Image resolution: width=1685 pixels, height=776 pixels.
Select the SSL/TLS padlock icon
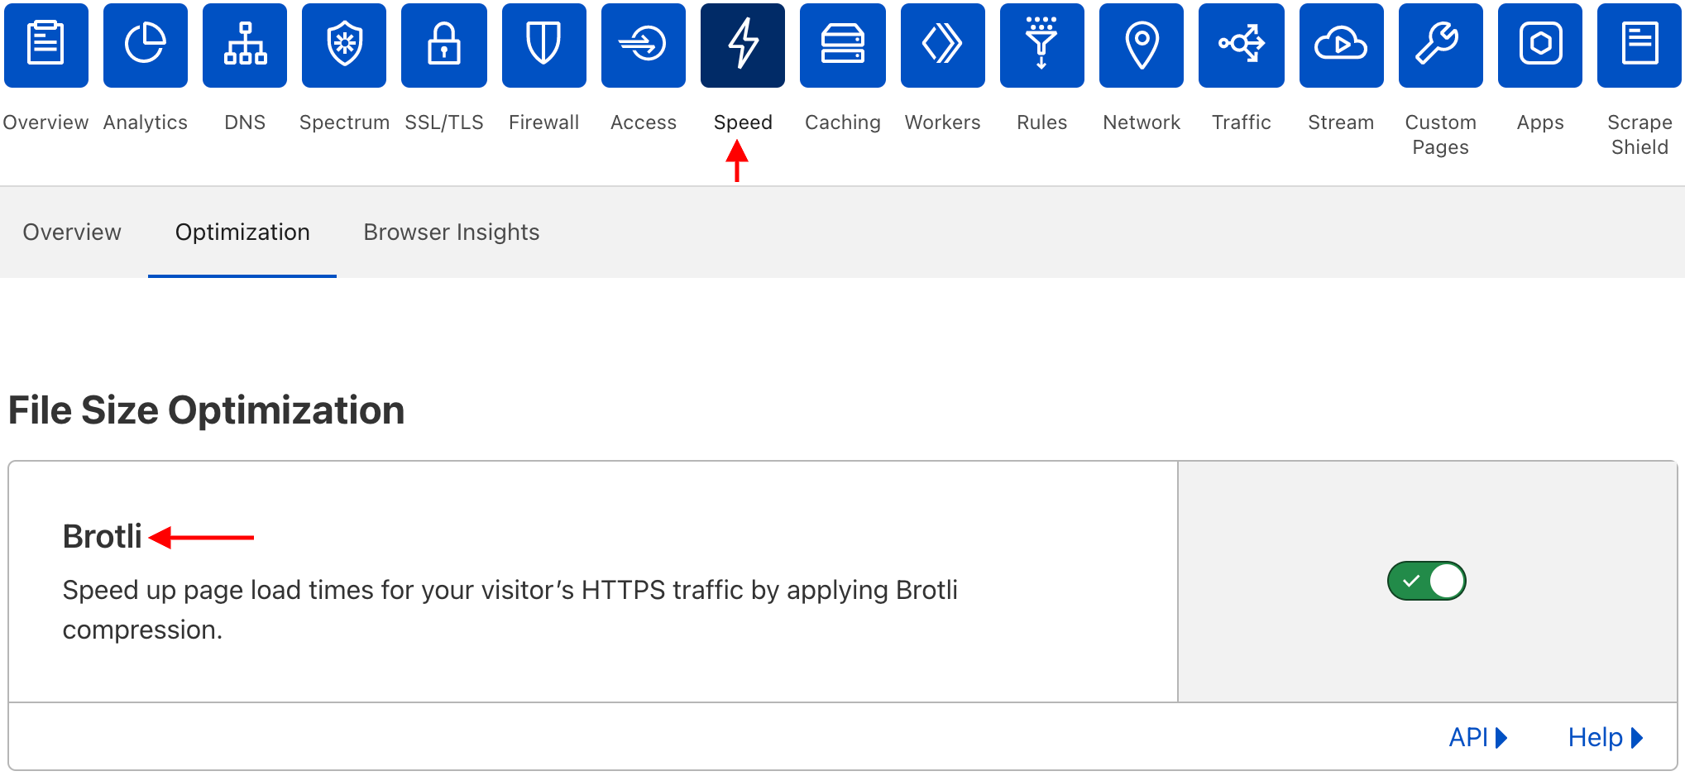tap(444, 45)
